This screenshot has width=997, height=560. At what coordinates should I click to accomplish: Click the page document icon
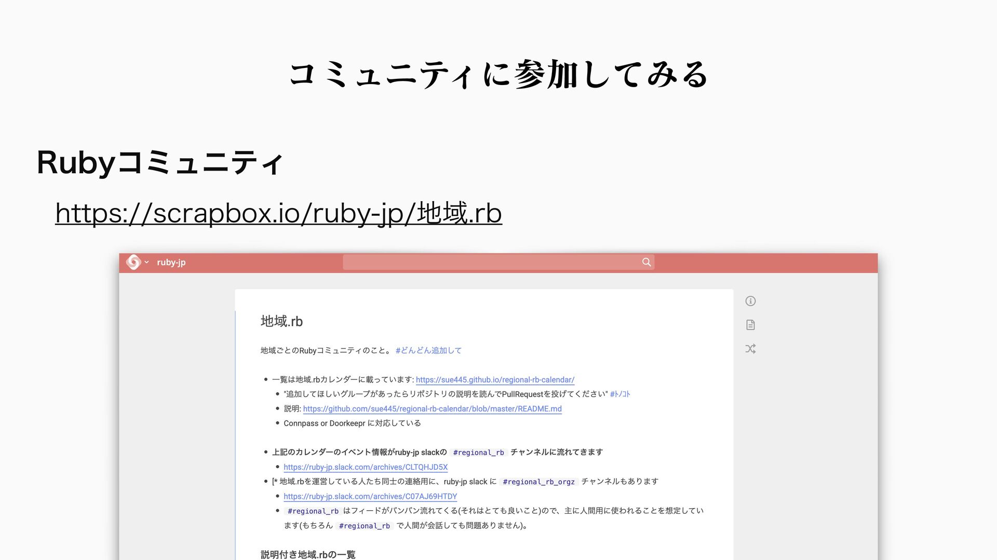pyautogui.click(x=750, y=325)
